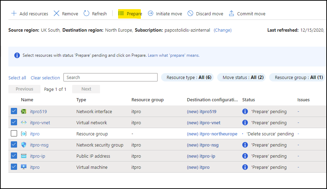The width and height of the screenshot is (327, 189).
Task: Click the highlighted Prepare toolbar icon
Action: pos(121,14)
